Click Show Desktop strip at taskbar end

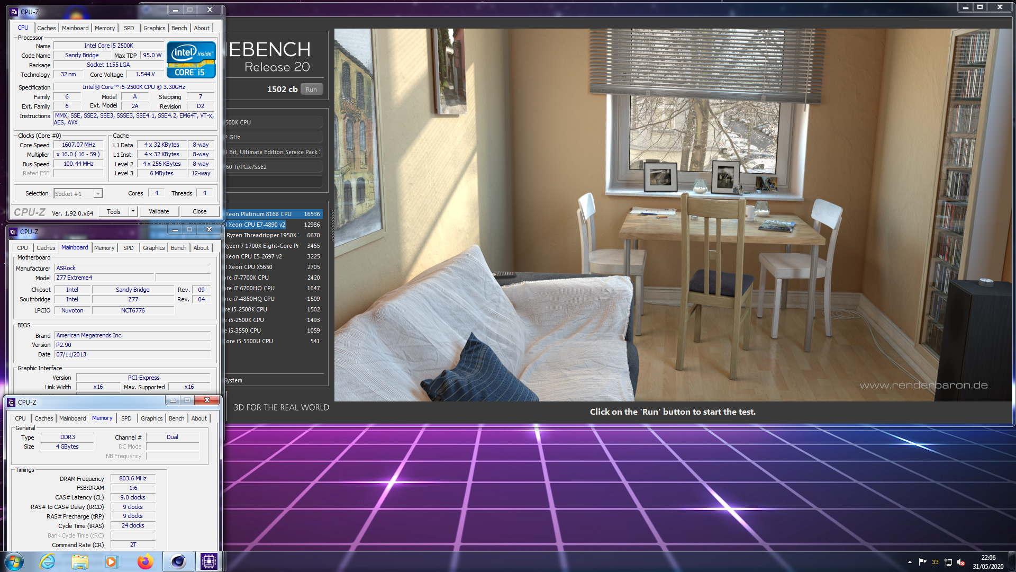click(1012, 561)
